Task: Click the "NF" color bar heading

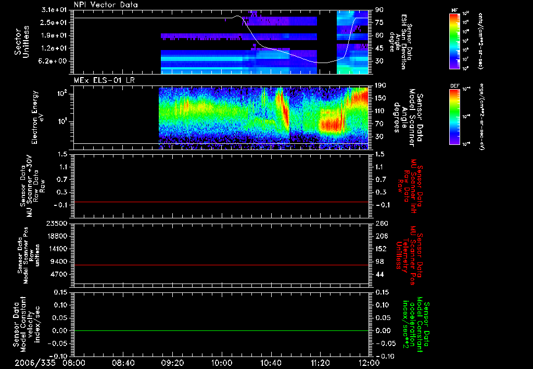Action: point(455,10)
